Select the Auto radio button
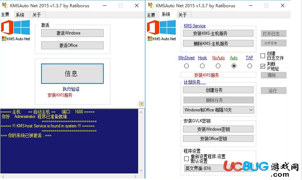Screen dimensions: 302x180 [x=234, y=66]
